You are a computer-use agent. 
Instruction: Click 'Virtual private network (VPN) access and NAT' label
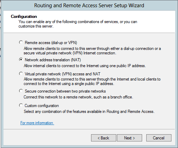click(x=62, y=74)
